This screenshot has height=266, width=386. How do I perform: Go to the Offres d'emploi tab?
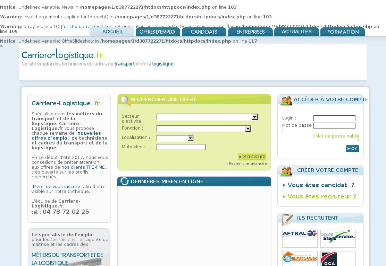(158, 32)
